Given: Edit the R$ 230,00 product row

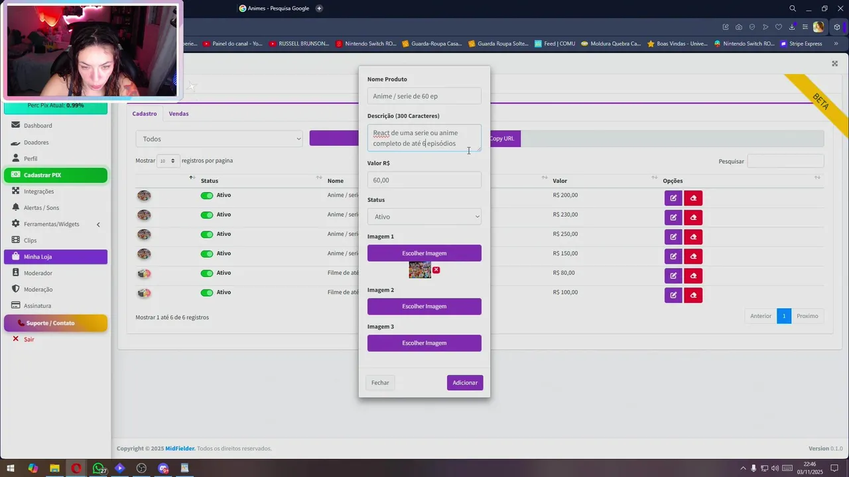Looking at the screenshot, I should click(673, 217).
